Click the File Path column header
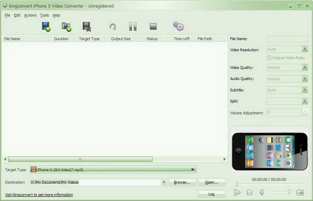 (211, 39)
